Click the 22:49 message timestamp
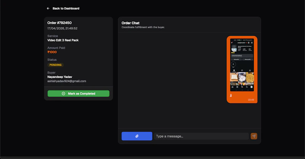The height and width of the screenshot is (159, 305). pos(251,100)
